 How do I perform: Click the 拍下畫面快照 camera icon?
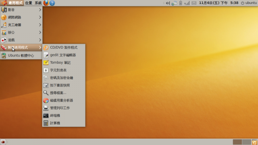pyautogui.click(x=46, y=85)
